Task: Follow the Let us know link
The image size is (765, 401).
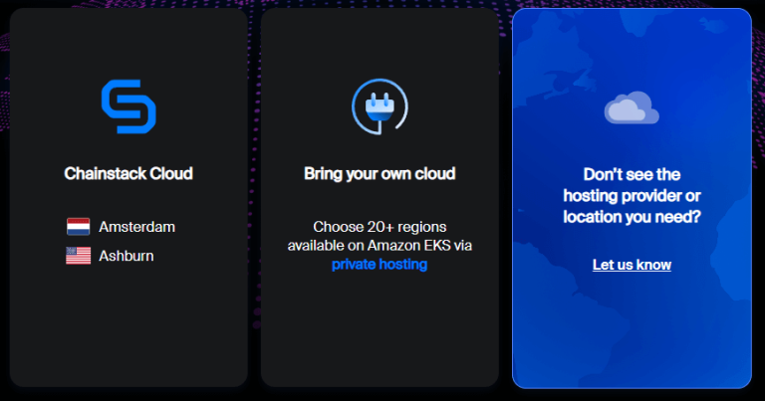Action: pos(632,265)
